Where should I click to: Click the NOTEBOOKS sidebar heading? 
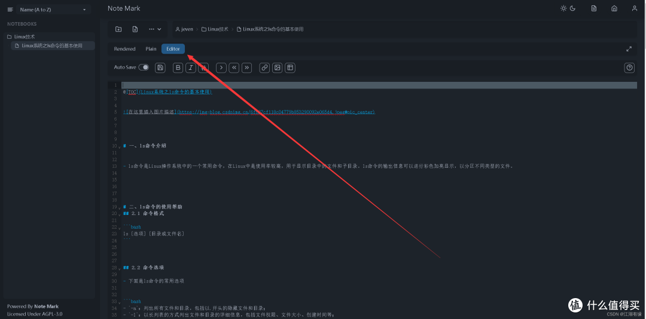[x=22, y=24]
